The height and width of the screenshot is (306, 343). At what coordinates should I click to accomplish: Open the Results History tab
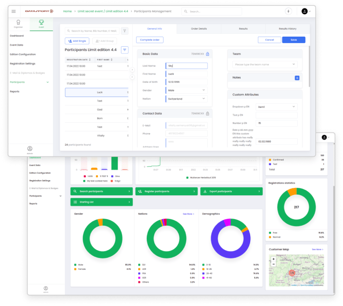(x=287, y=28)
